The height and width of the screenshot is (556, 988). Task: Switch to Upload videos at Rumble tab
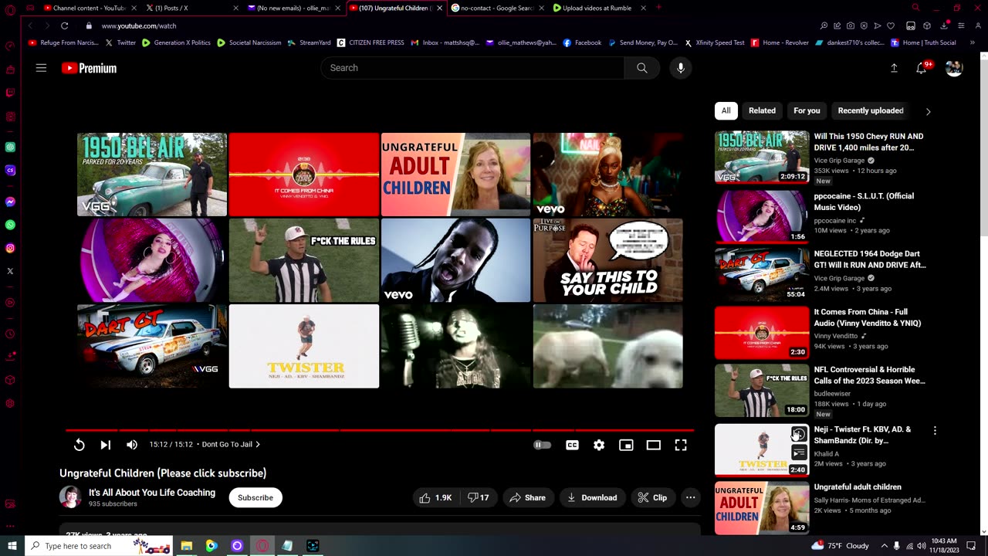[x=598, y=8]
